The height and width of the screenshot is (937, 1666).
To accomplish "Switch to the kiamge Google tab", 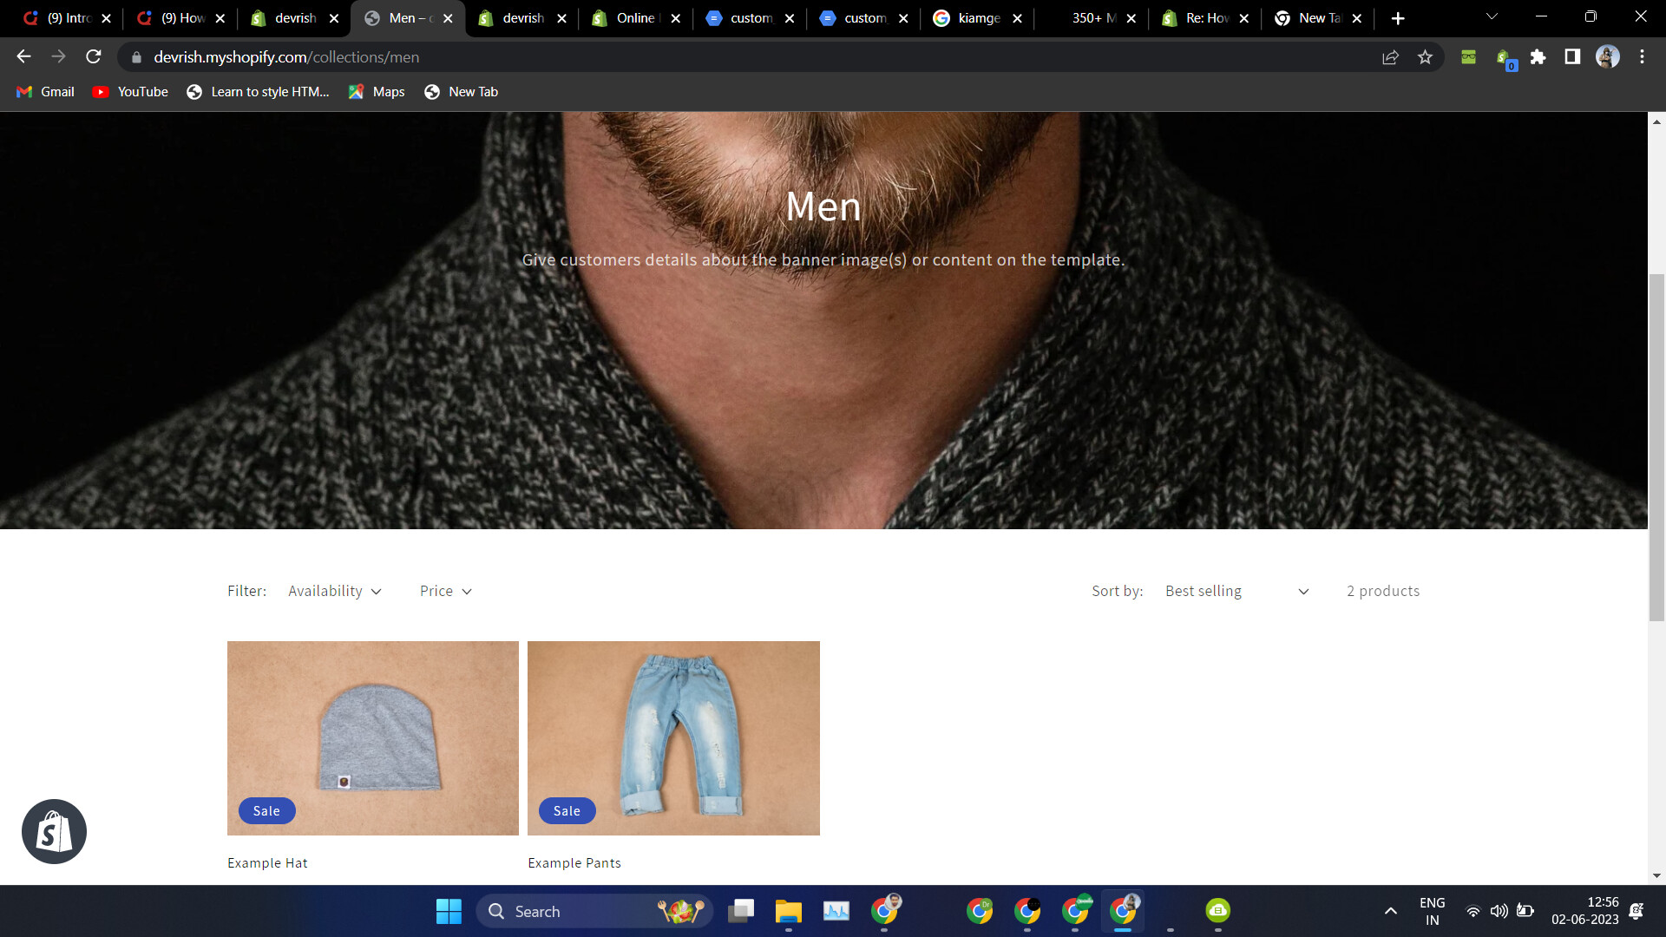I will (978, 18).
